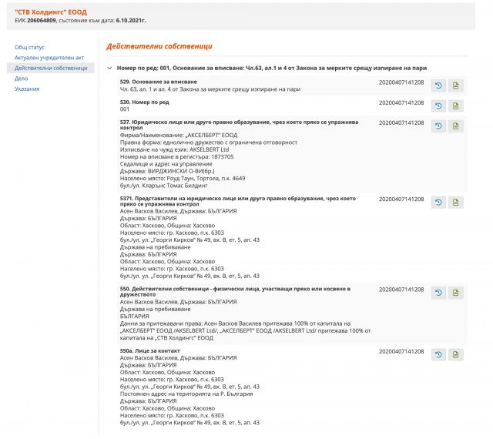Open document icon for 550а Лице за контакт
This screenshot has height=439, width=493.
click(456, 354)
